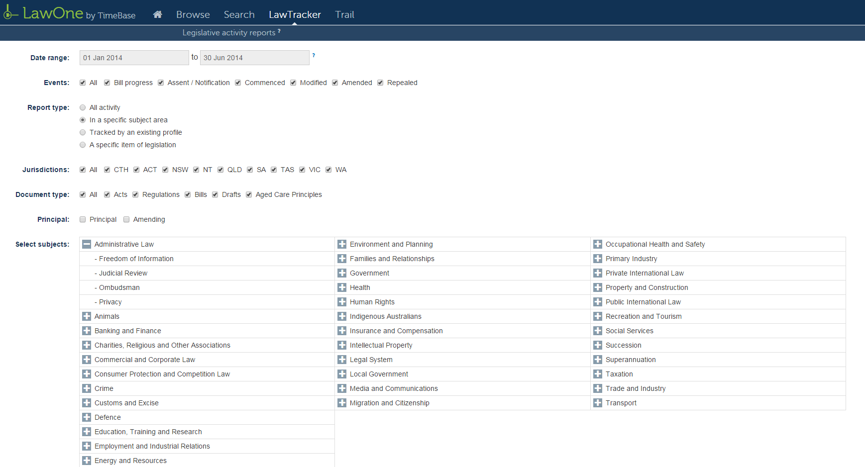
Task: Expand Primary Industry subject
Action: click(598, 259)
